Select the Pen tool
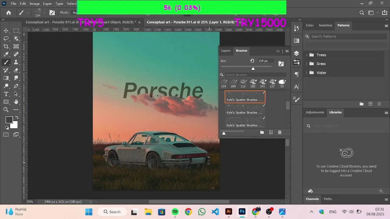The image size is (390, 219). tap(16, 86)
